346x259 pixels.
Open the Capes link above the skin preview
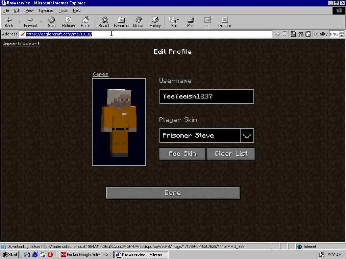click(x=100, y=74)
